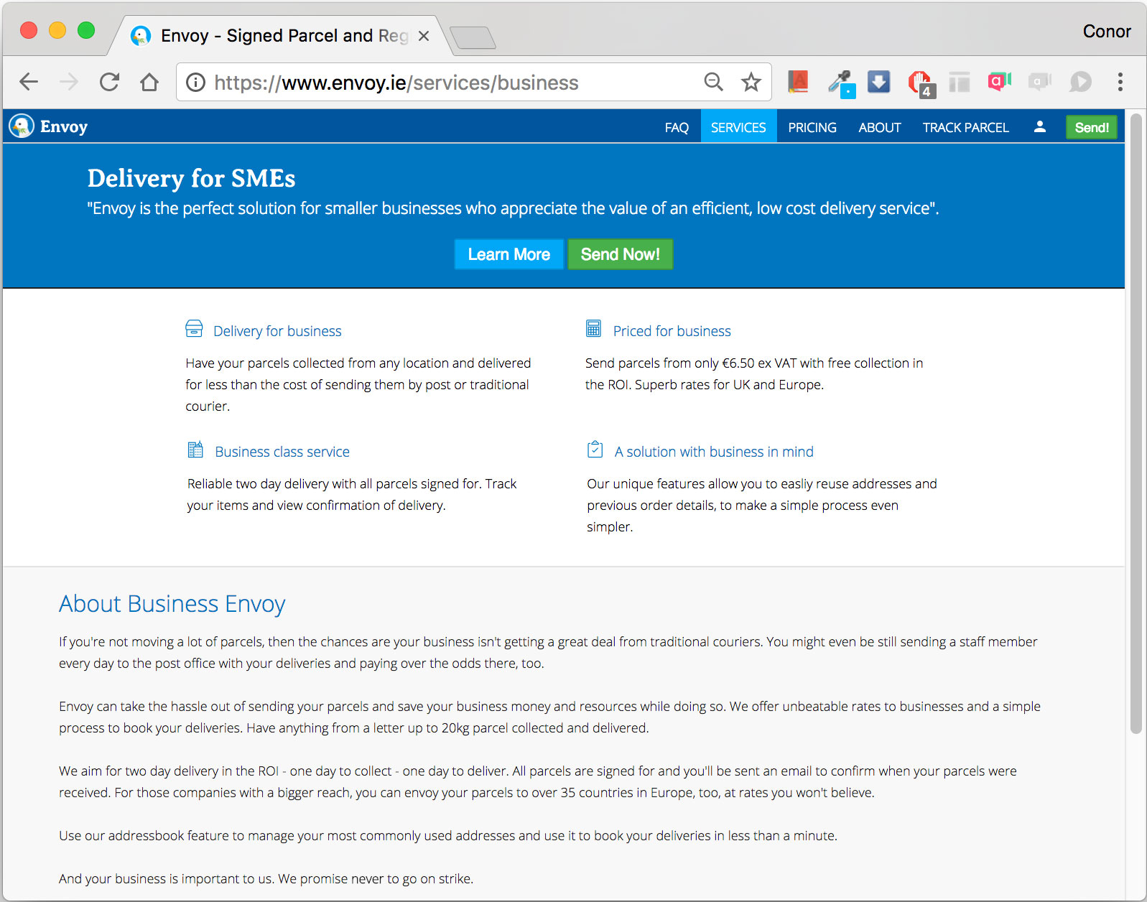This screenshot has width=1147, height=902.
Task: Click the Conor profile name
Action: click(x=1107, y=31)
